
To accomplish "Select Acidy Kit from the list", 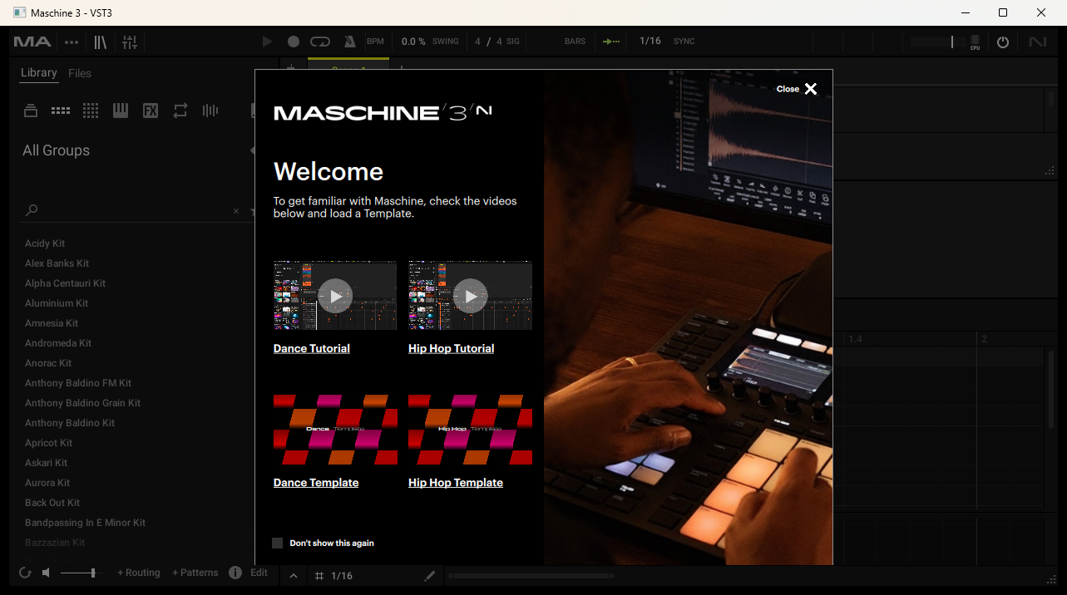I will pos(45,243).
